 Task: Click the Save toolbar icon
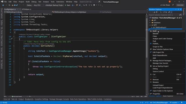click(15, 5)
